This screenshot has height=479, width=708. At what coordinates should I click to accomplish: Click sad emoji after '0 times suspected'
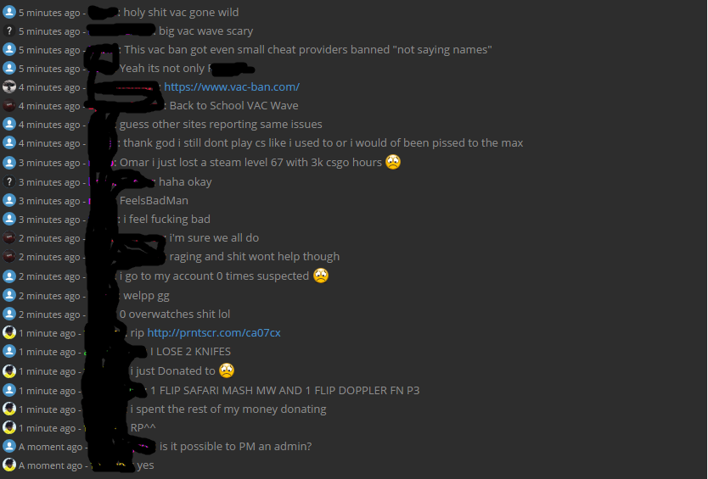321,276
